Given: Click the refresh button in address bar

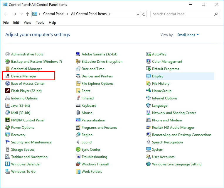Looking at the screenshot, I should 144,14.
